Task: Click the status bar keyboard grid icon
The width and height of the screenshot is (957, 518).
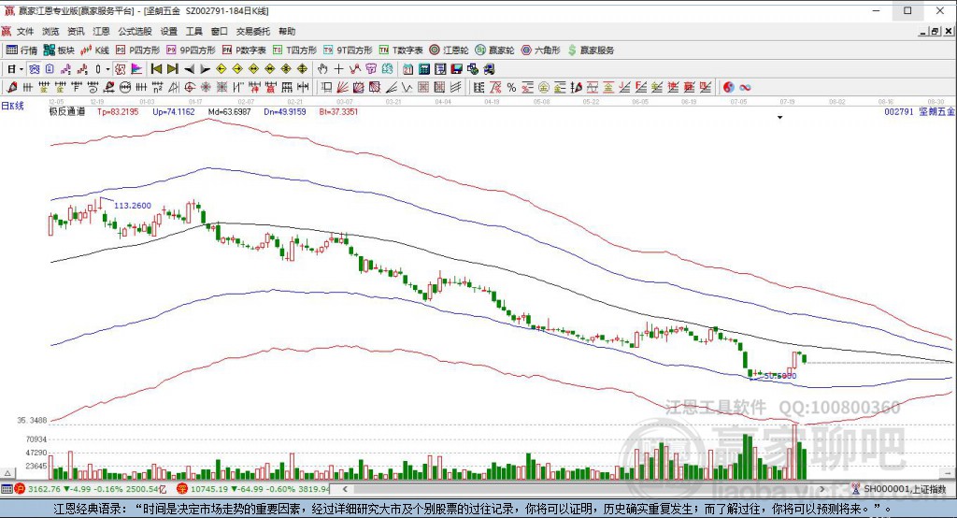Action: click(7, 489)
